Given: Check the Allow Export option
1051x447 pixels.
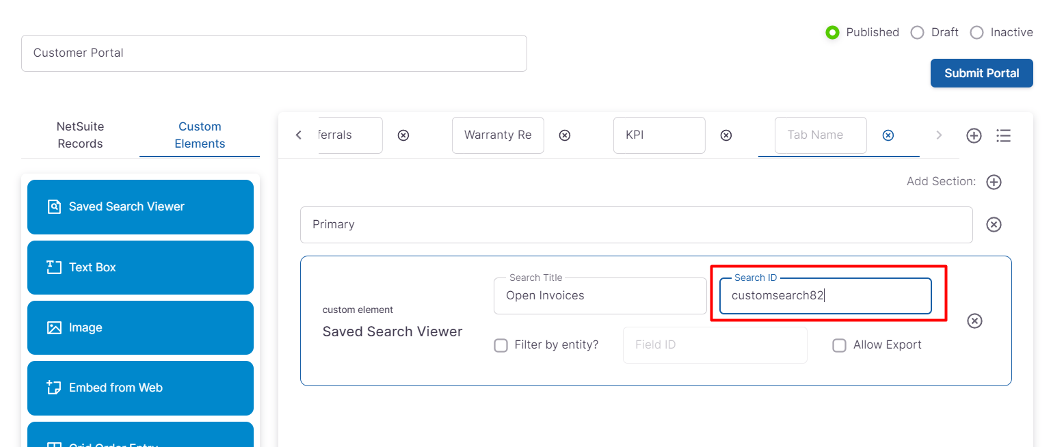Looking at the screenshot, I should pyautogui.click(x=839, y=345).
